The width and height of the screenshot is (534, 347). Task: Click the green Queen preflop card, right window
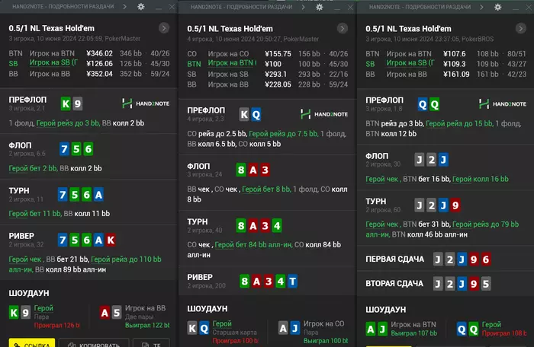click(x=435, y=104)
